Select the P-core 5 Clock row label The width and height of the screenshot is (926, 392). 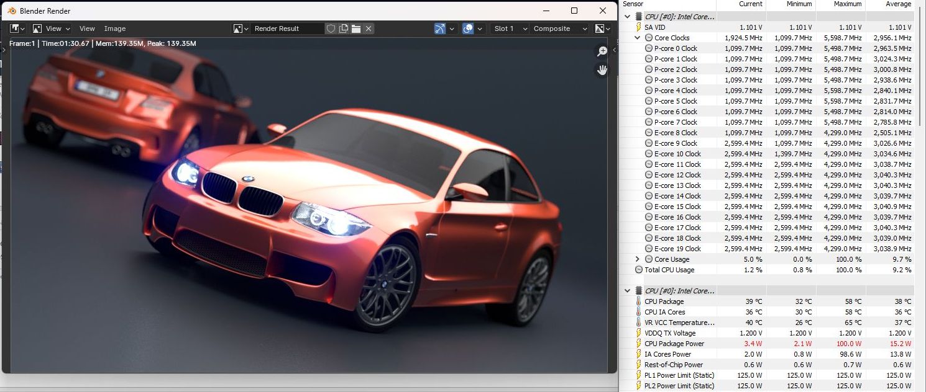[676, 101]
